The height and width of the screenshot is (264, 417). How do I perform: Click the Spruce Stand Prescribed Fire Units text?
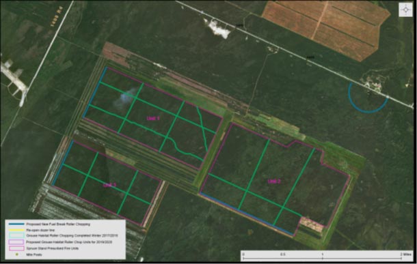53,248
